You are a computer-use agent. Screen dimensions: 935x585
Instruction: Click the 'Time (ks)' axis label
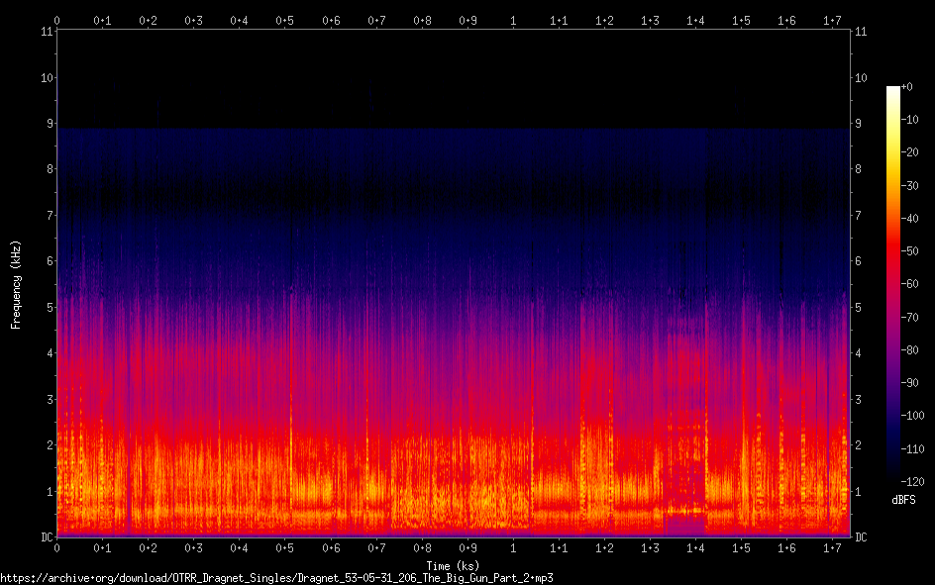452,564
